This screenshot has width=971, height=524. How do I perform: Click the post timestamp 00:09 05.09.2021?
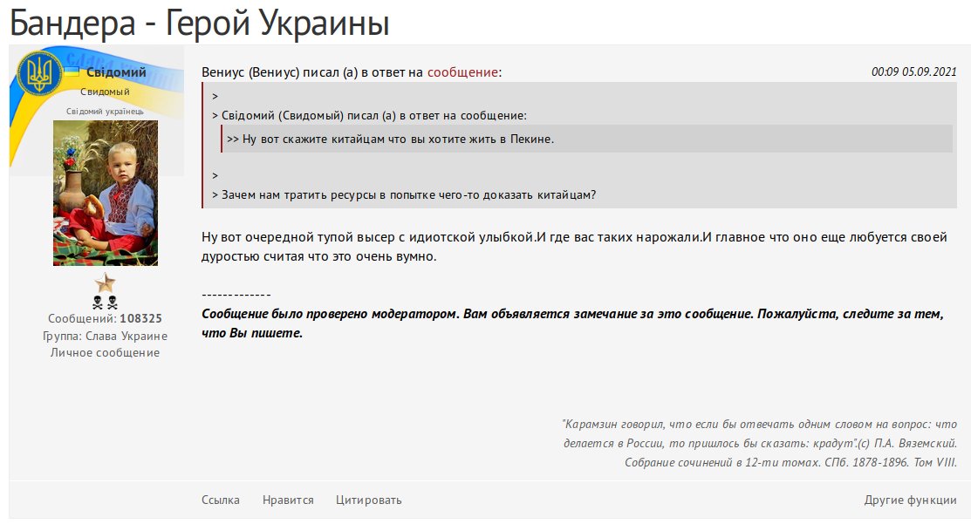913,72
